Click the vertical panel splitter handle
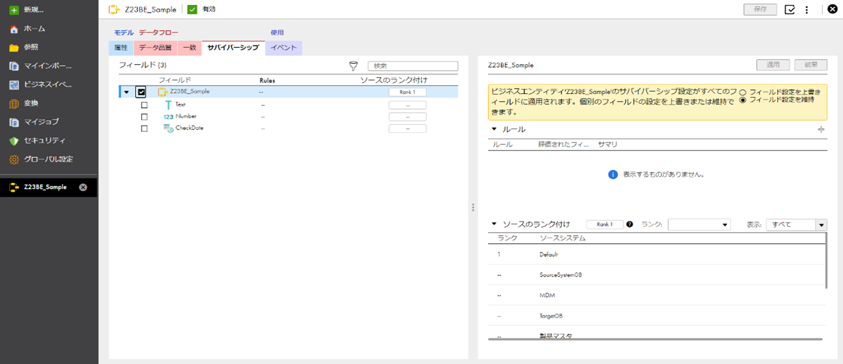 tap(473, 208)
